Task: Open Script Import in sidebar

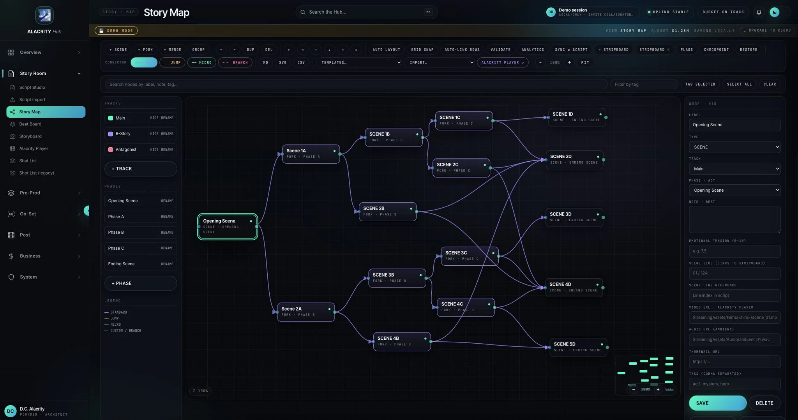Action: tap(46, 100)
